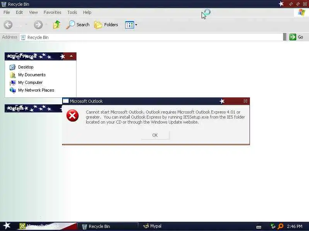Click the Desktop icon in Other Places
This screenshot has height=231, width=309.
tap(13, 67)
